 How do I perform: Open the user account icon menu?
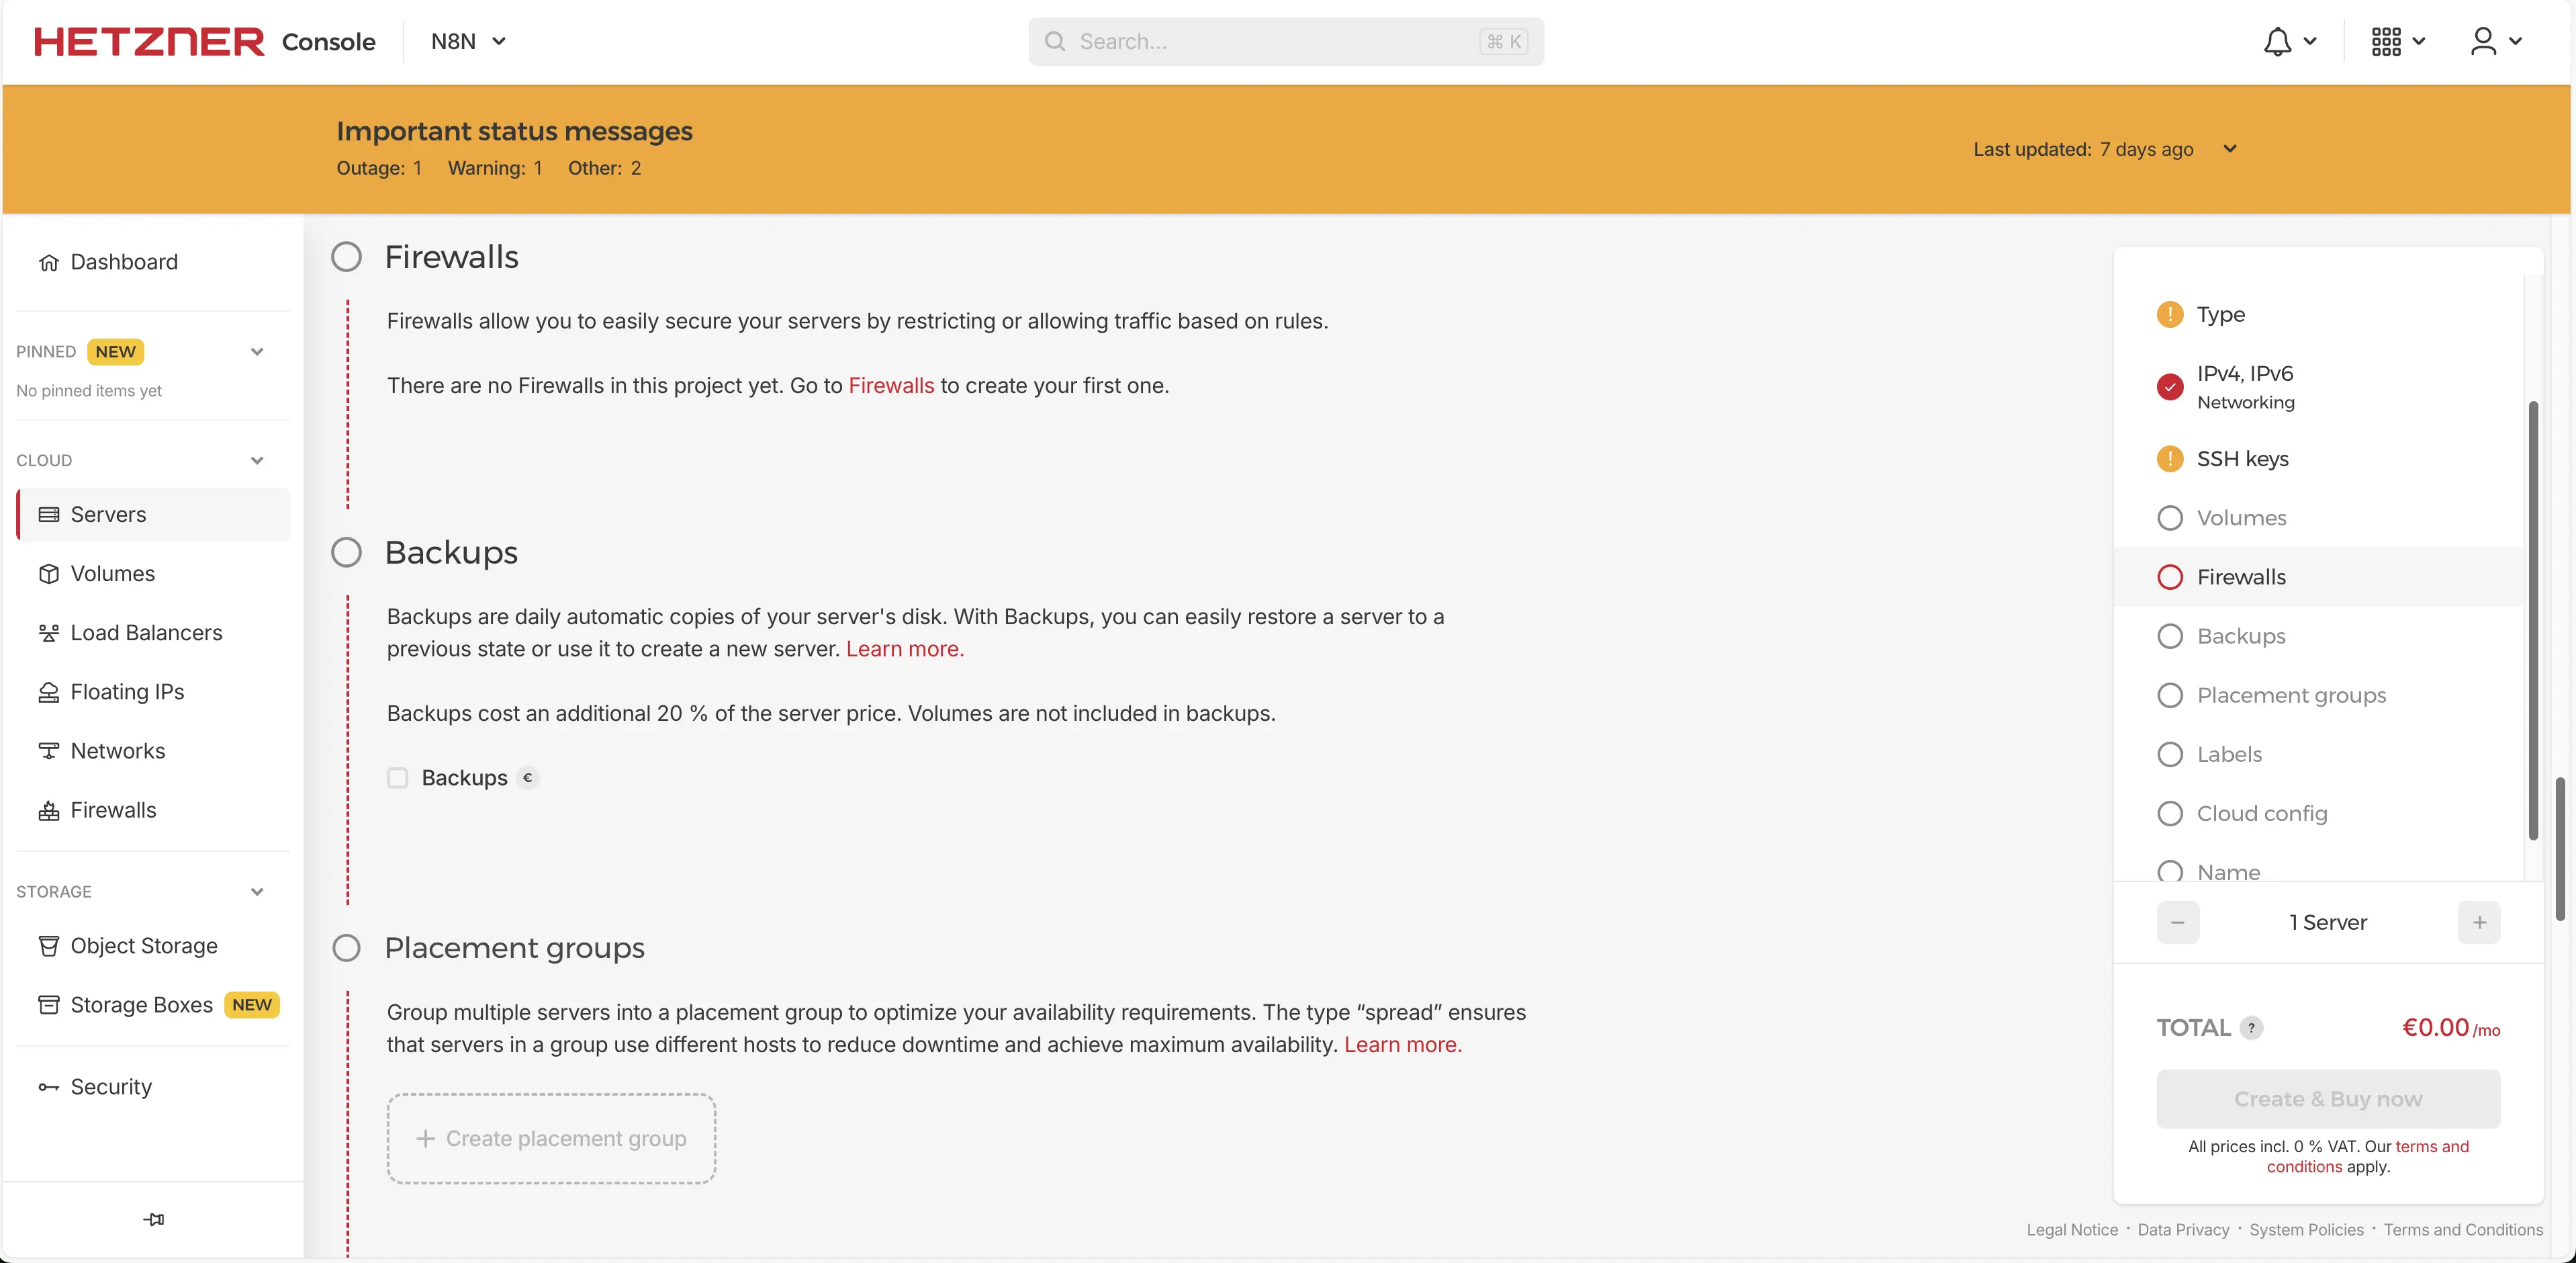2483,42
